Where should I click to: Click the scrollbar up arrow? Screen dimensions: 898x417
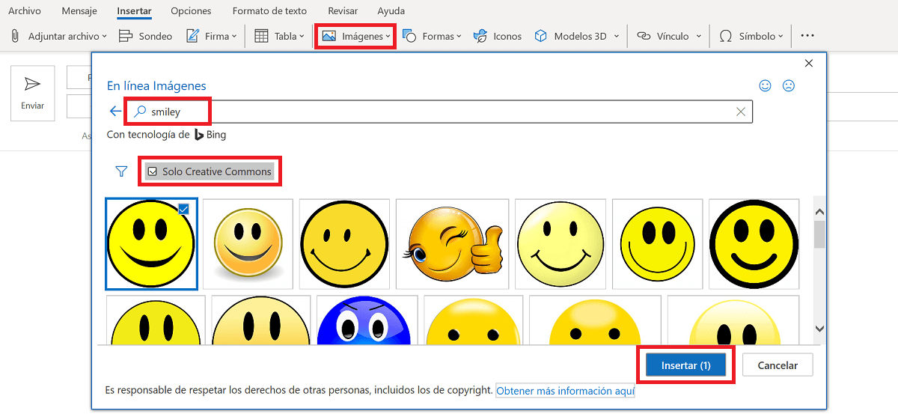pyautogui.click(x=819, y=212)
